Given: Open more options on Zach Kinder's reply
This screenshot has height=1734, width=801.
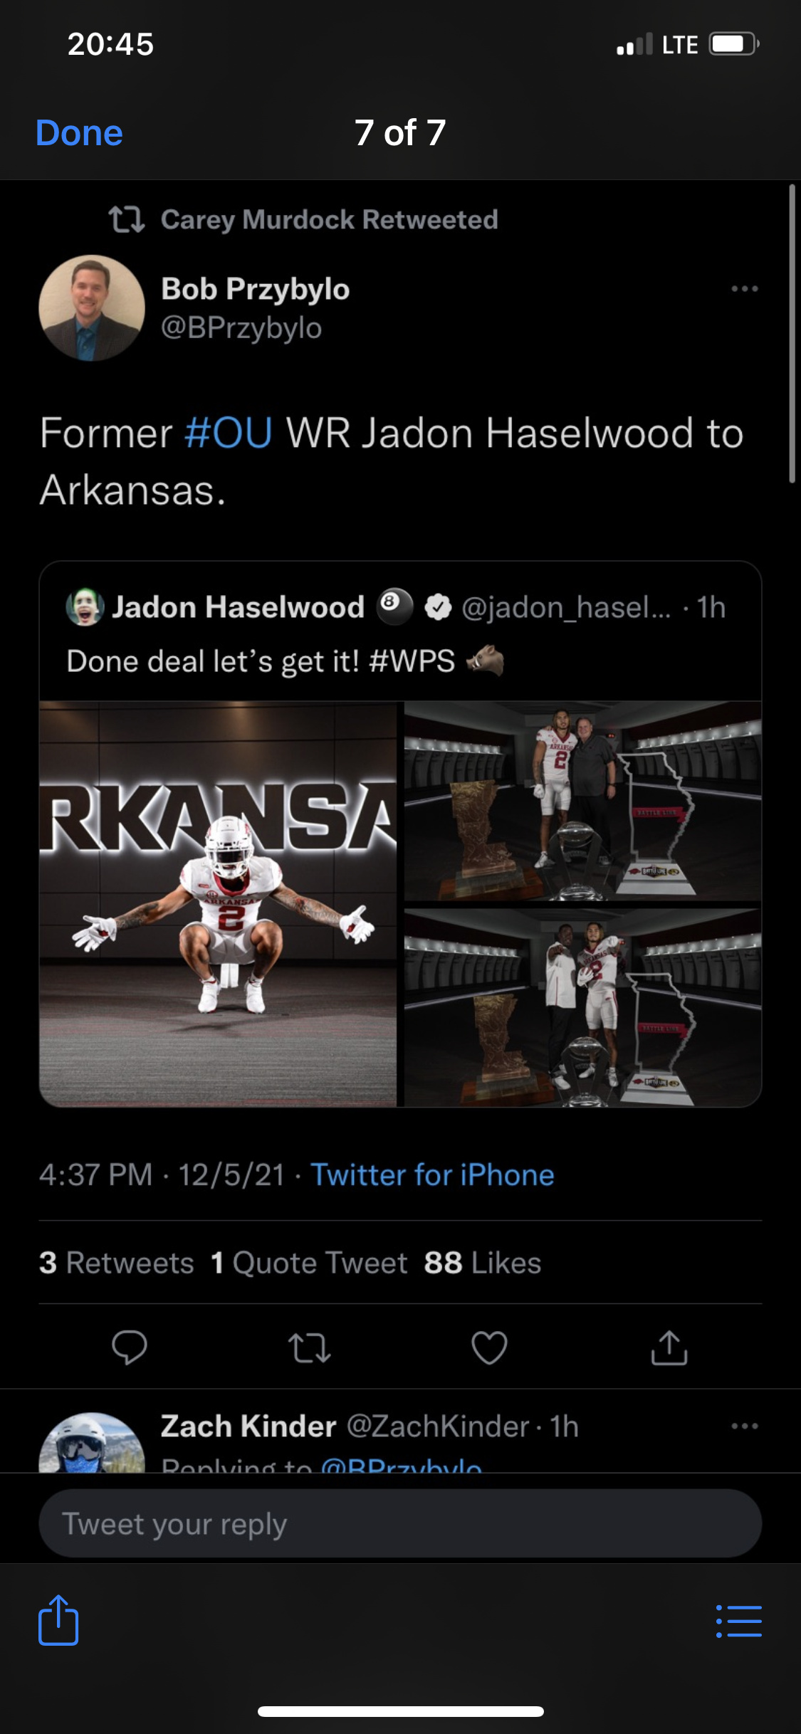Looking at the screenshot, I should pos(744,1426).
